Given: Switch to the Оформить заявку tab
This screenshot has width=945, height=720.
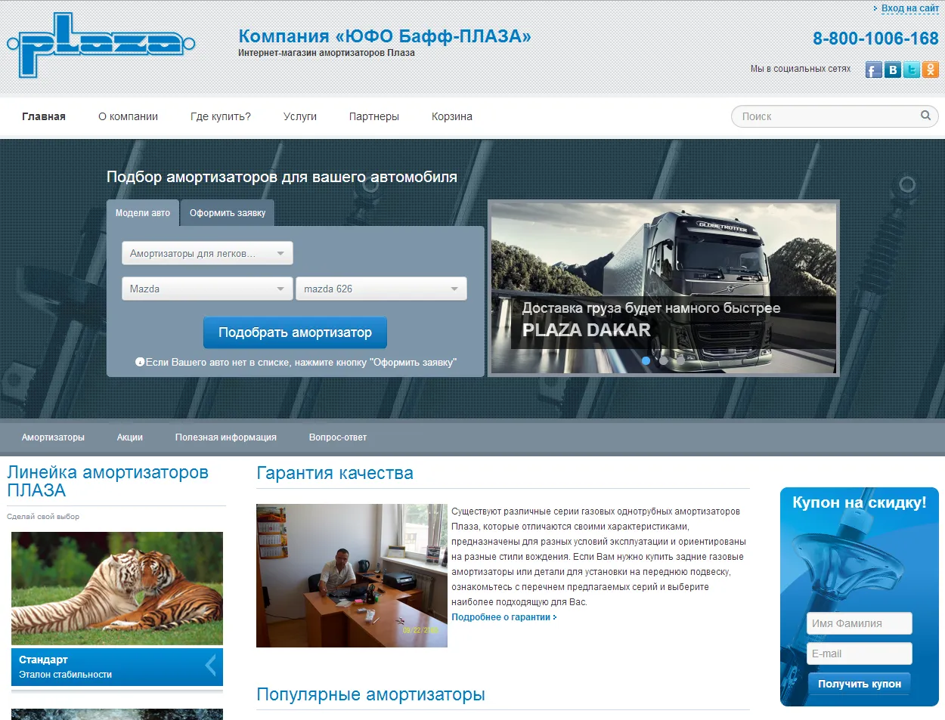Looking at the screenshot, I should [x=228, y=213].
